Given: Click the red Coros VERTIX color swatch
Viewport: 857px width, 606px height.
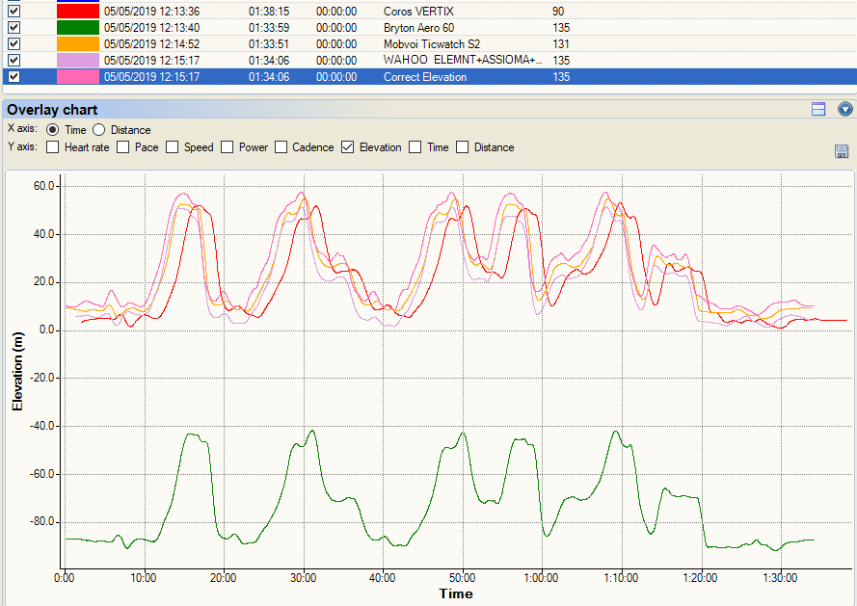Looking at the screenshot, I should (77, 12).
